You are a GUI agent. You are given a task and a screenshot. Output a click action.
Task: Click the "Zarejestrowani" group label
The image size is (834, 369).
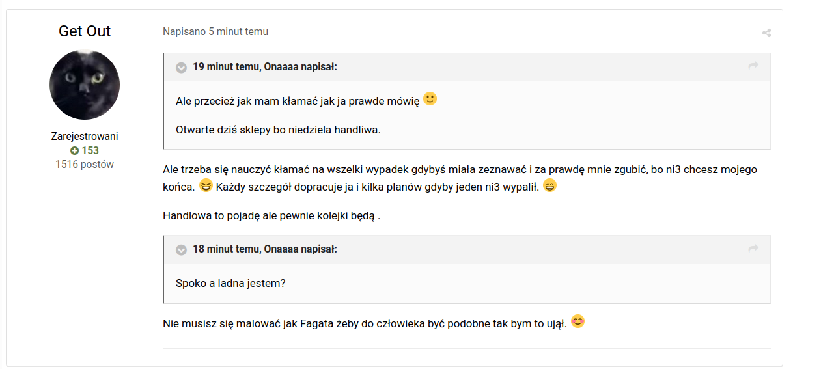pyautogui.click(x=85, y=137)
